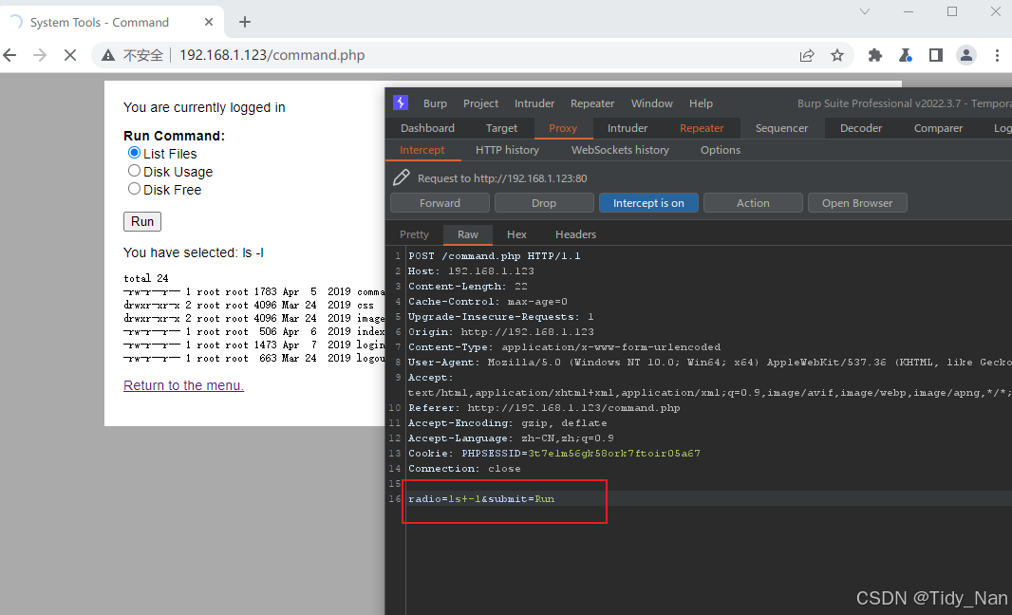Bookmark this page with star icon

[837, 55]
